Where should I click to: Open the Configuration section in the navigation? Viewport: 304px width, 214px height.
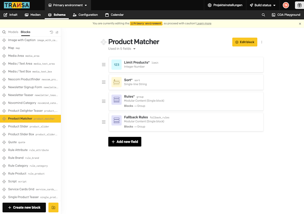85,15
